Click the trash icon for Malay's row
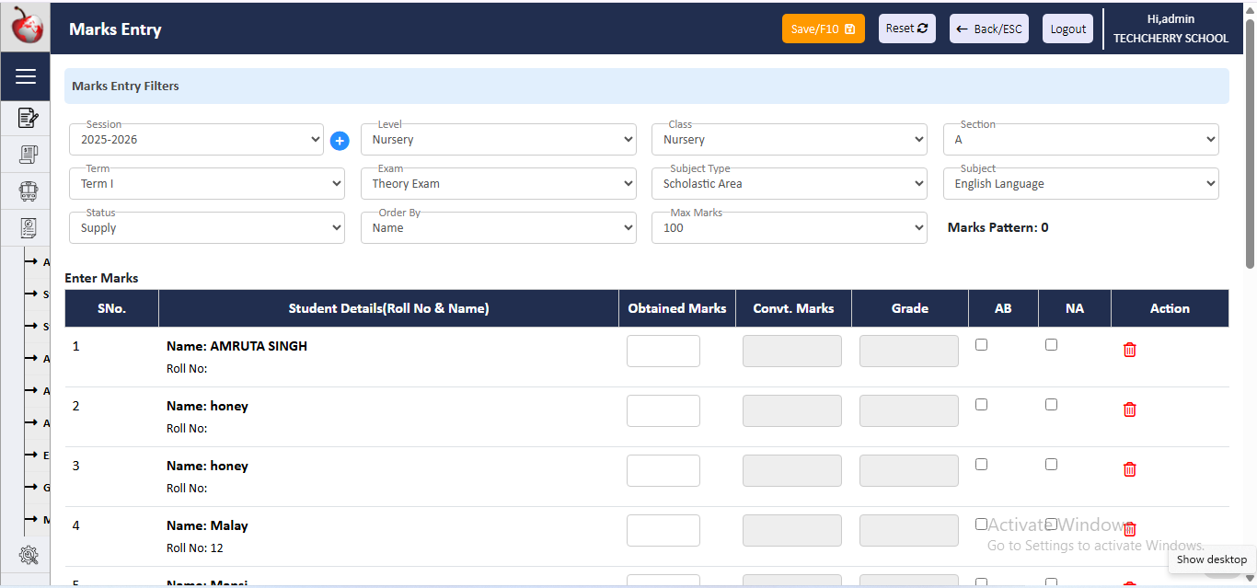Viewport: 1257px width, 588px height. click(1129, 529)
